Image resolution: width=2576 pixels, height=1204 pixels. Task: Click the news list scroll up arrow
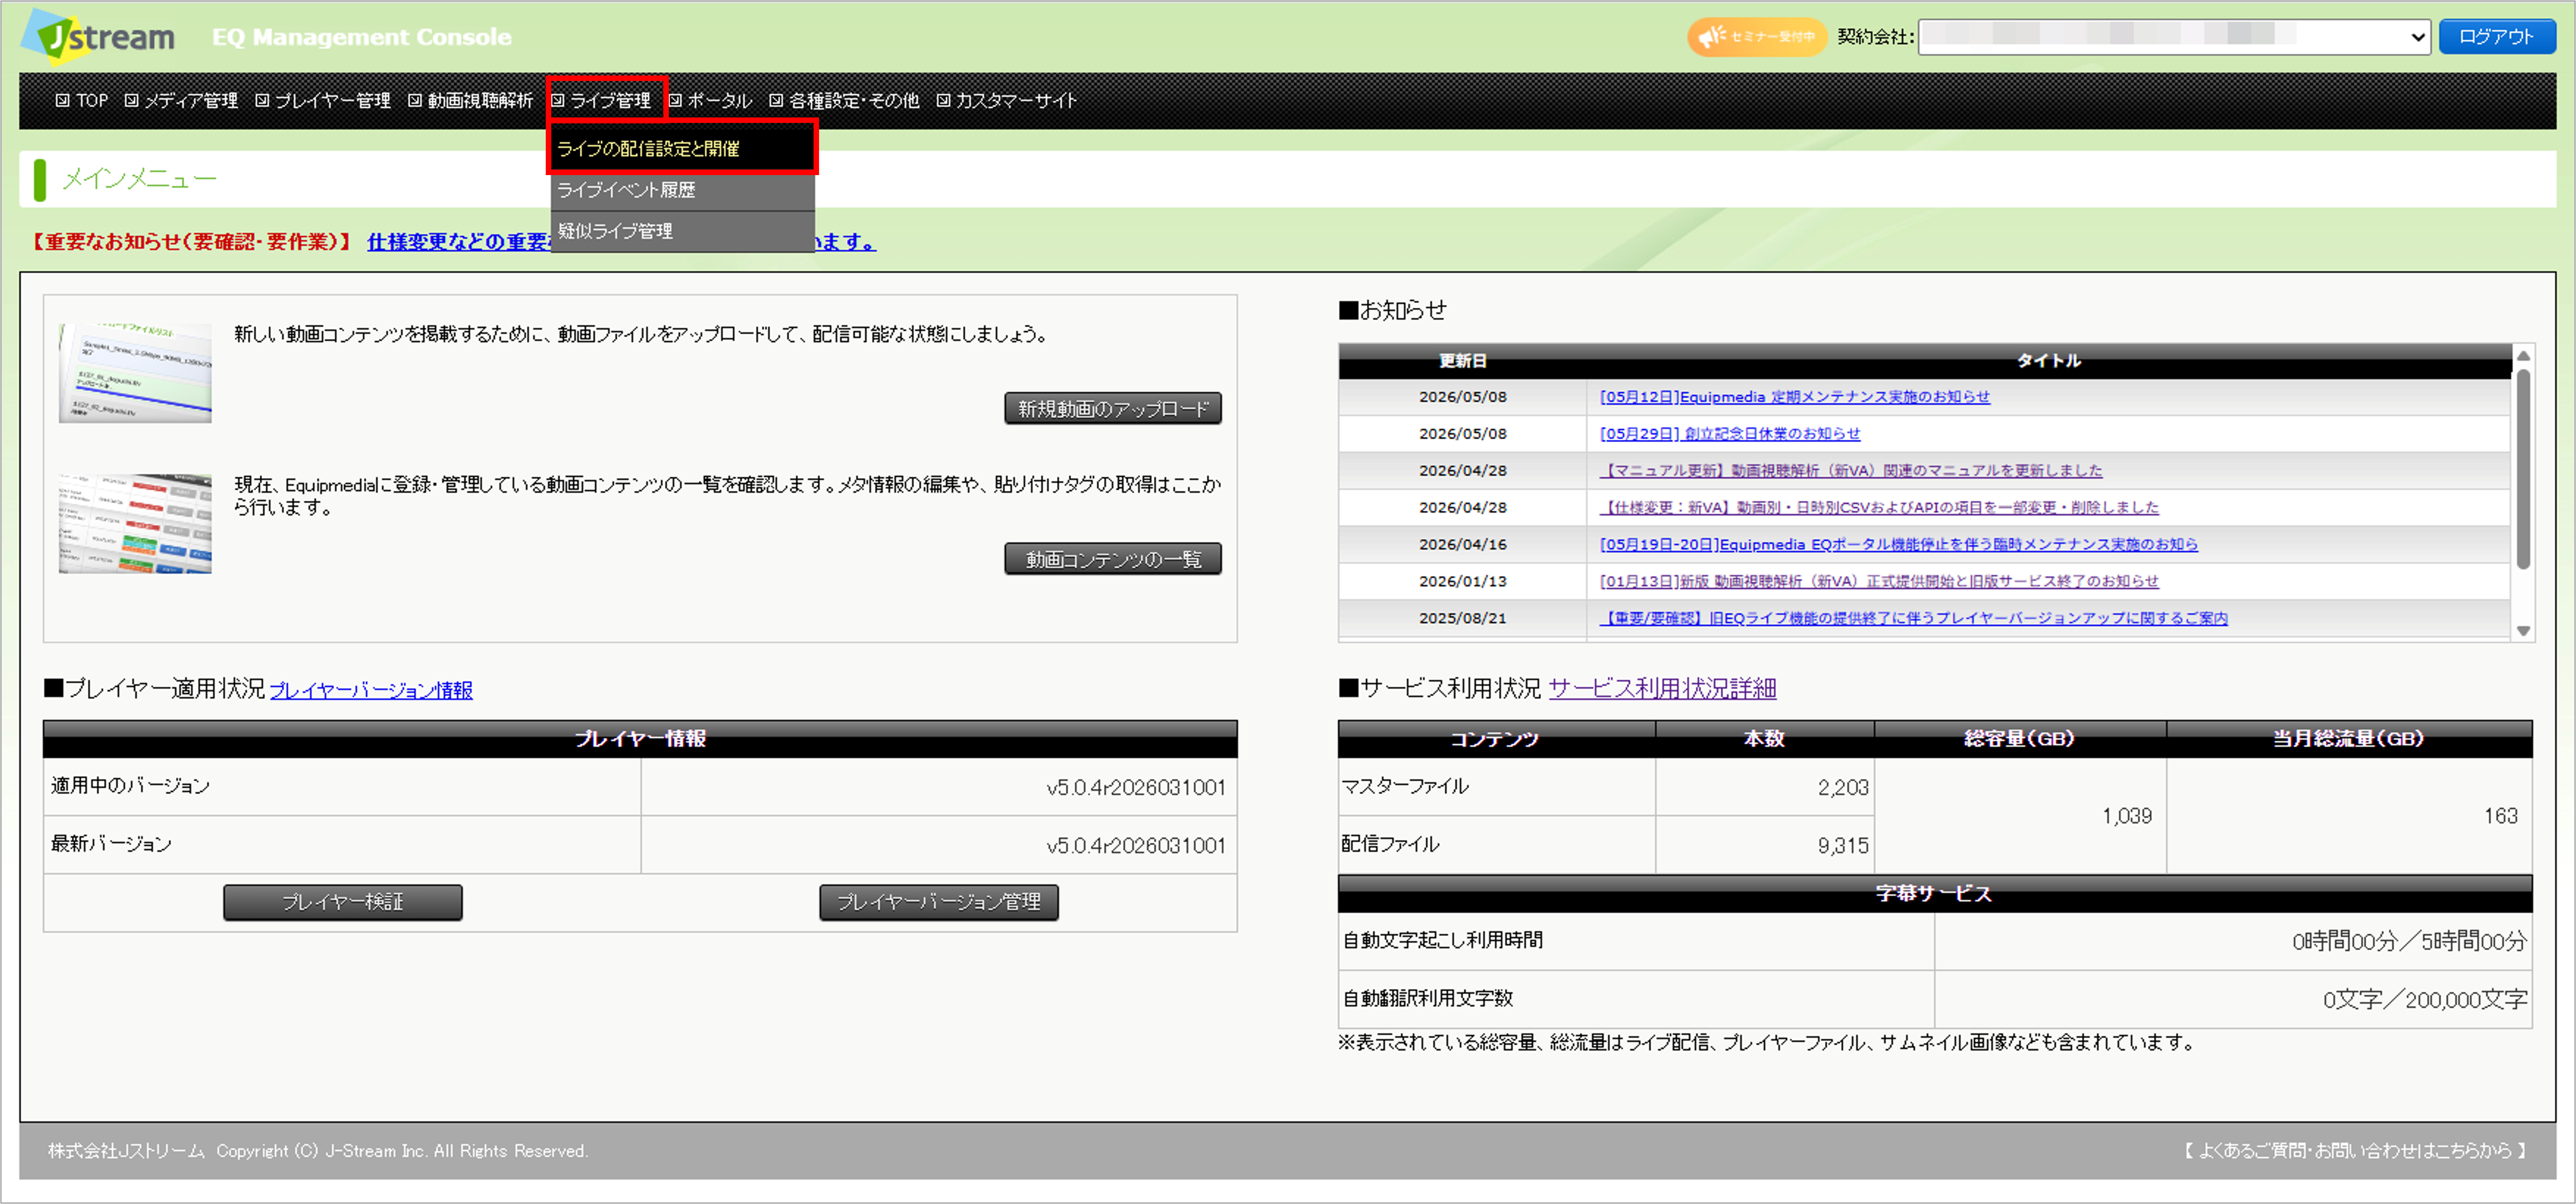click(x=2523, y=356)
